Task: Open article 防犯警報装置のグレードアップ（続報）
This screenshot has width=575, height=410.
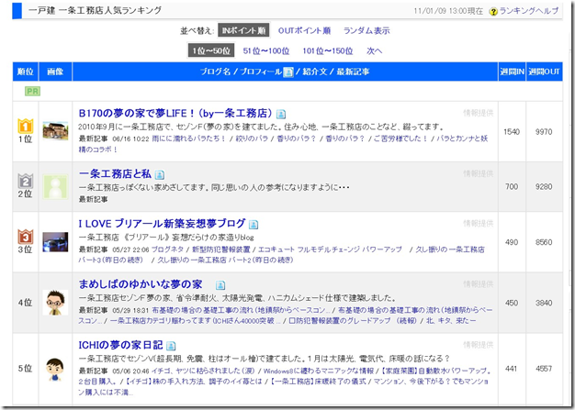Action: coord(353,321)
